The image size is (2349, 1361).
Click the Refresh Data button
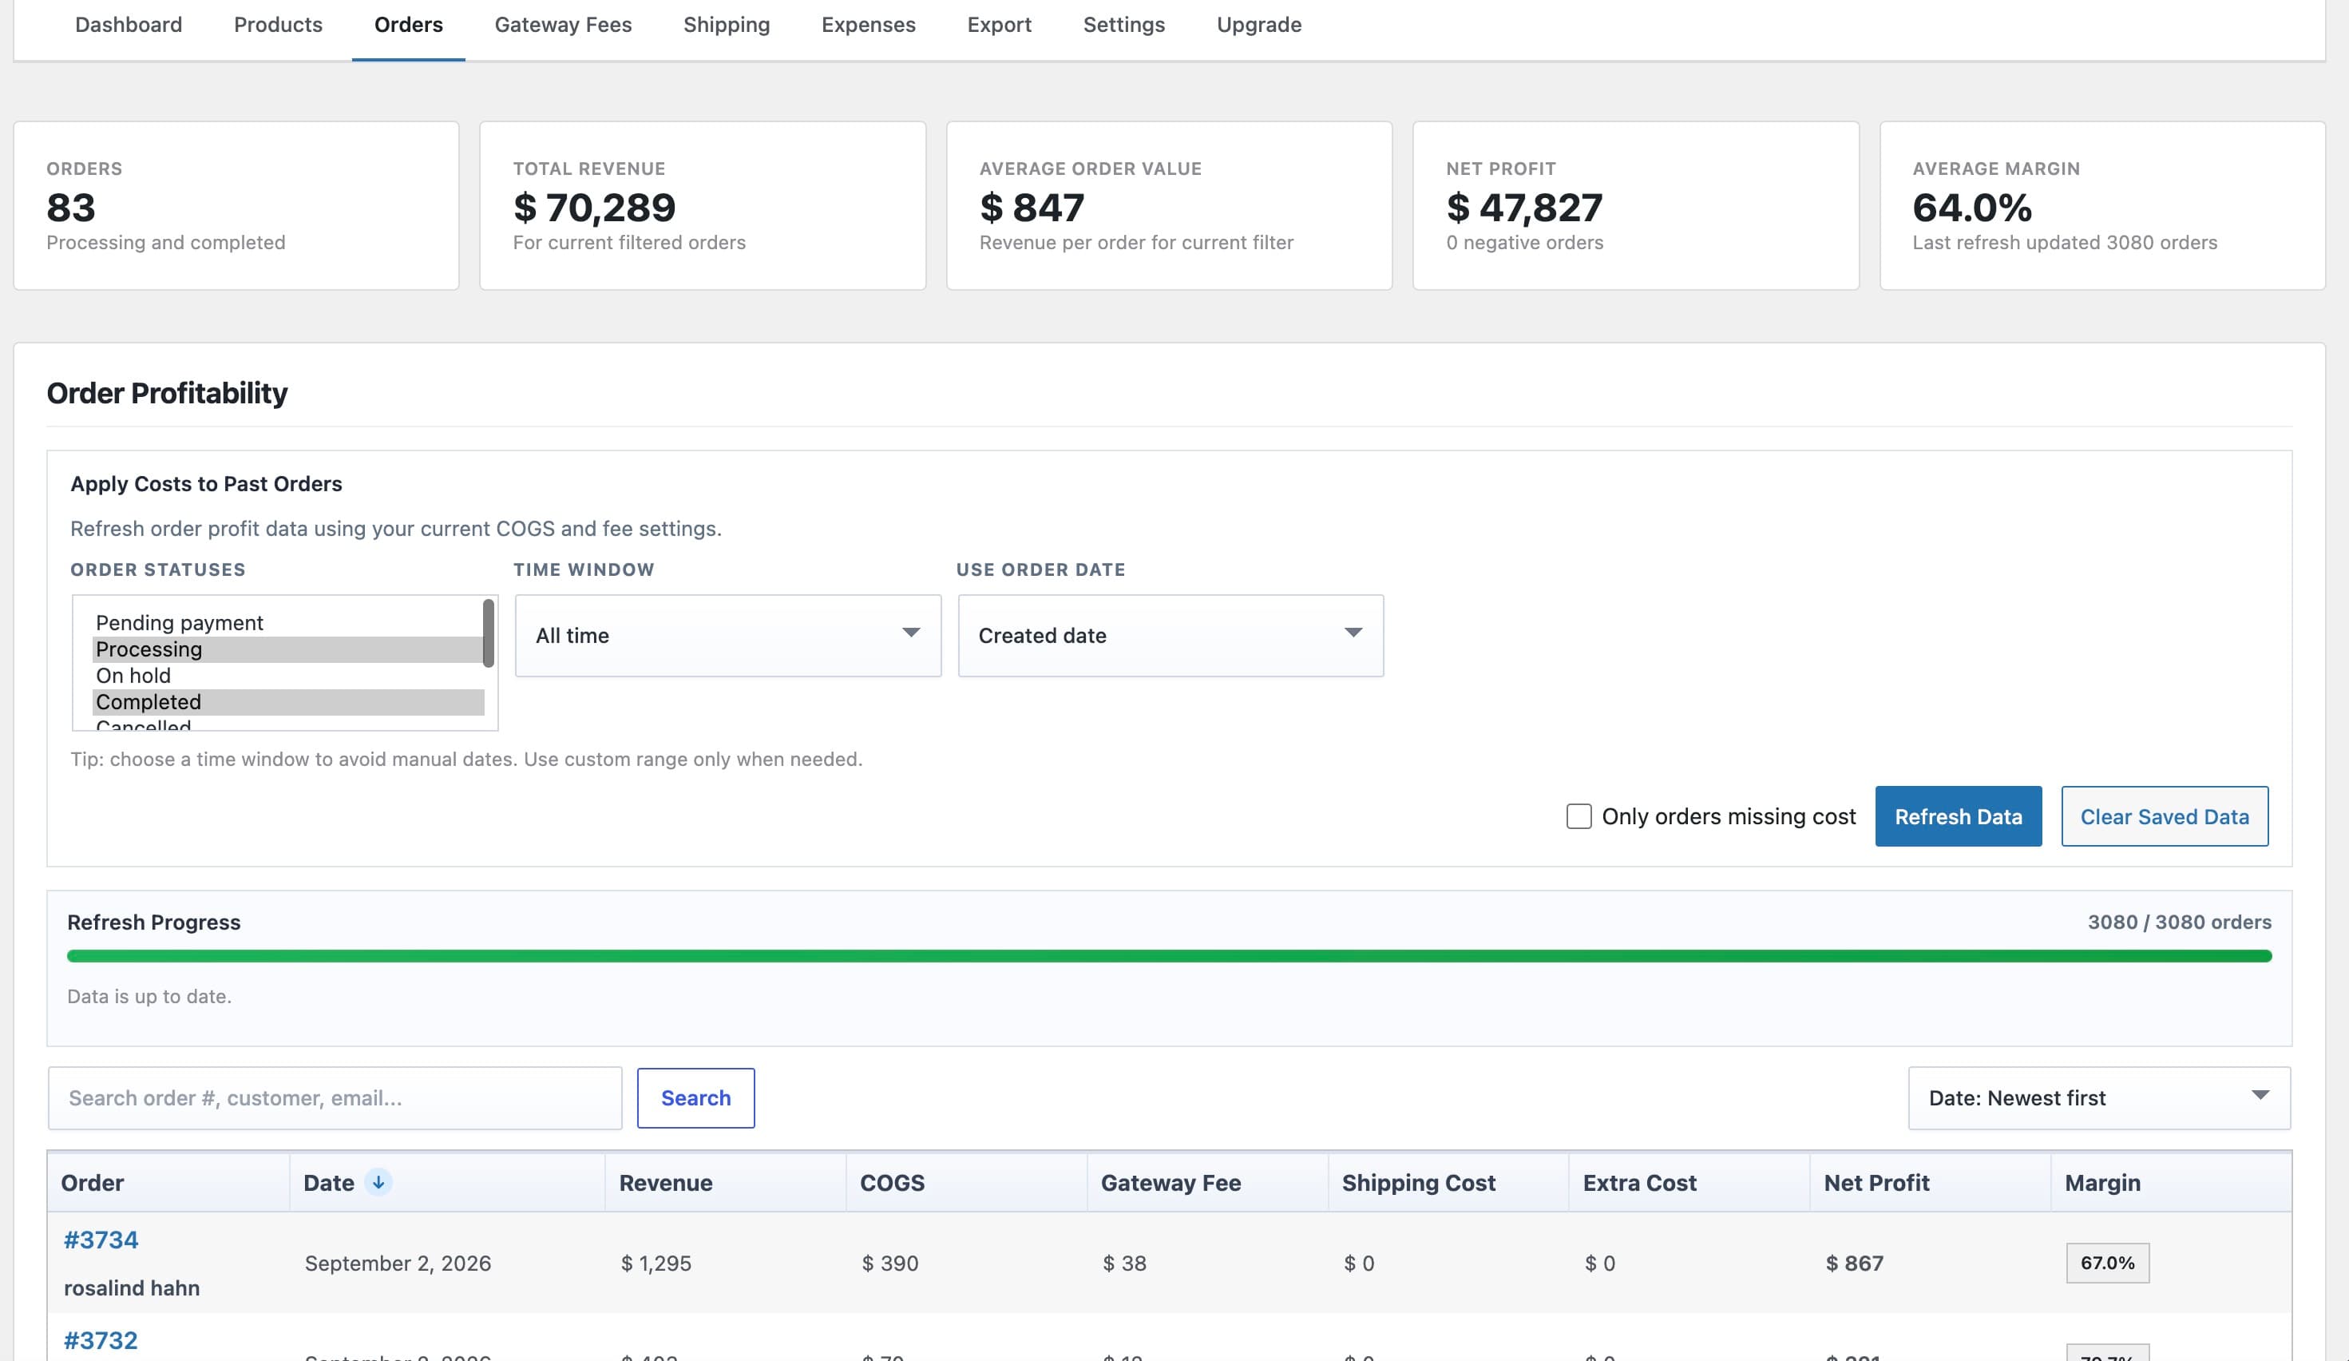tap(1959, 816)
